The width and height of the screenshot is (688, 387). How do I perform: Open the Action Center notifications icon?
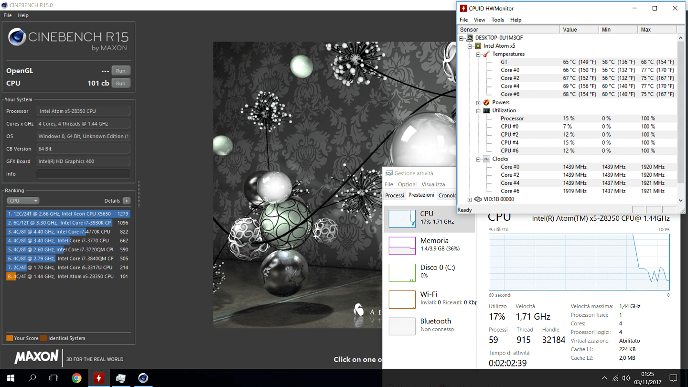tap(673, 378)
